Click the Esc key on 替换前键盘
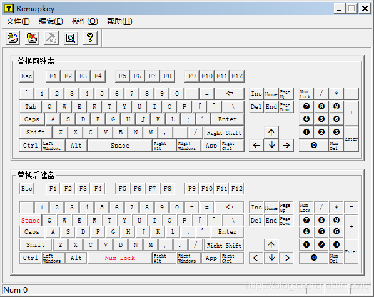This screenshot has width=374, height=297. point(27,76)
